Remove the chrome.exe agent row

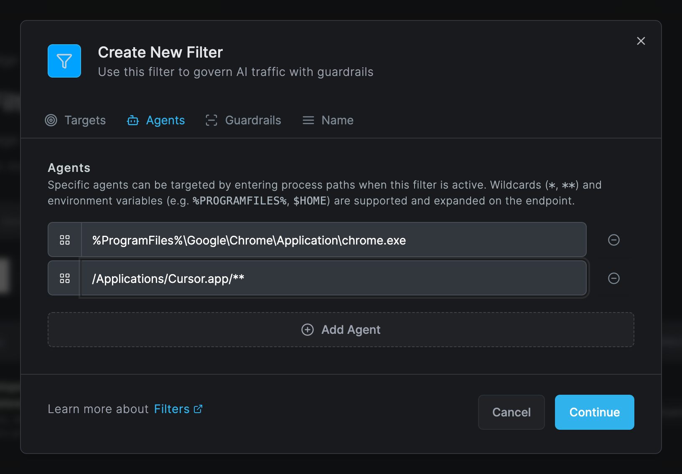click(613, 240)
